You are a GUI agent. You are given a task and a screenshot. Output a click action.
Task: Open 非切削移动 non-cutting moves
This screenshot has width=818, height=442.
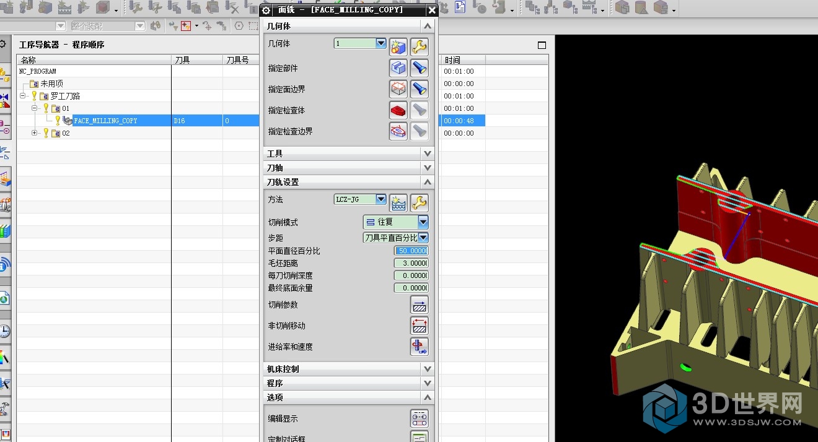pos(420,326)
